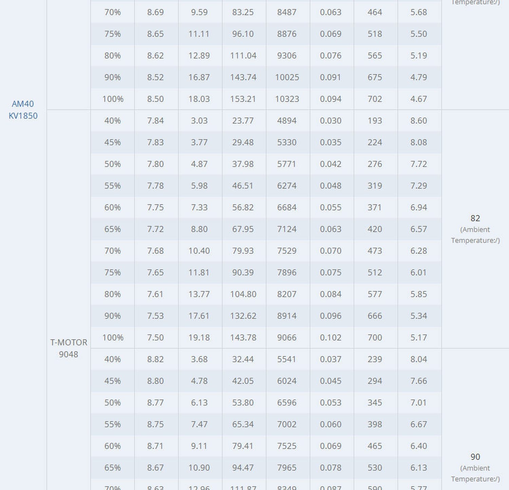The height and width of the screenshot is (490, 509).
Task: Click the 19.18 current value cell
Action: [x=199, y=338]
